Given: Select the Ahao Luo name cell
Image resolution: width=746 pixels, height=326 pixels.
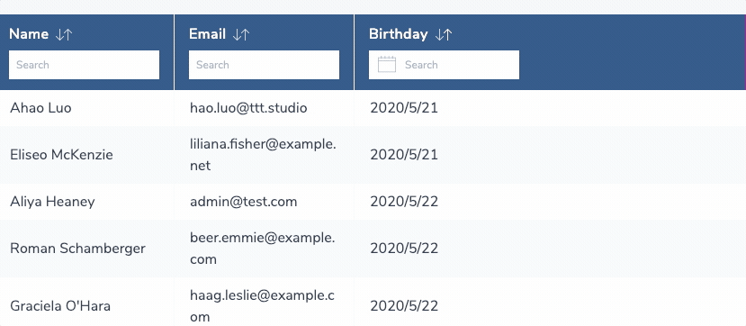Looking at the screenshot, I should (40, 108).
